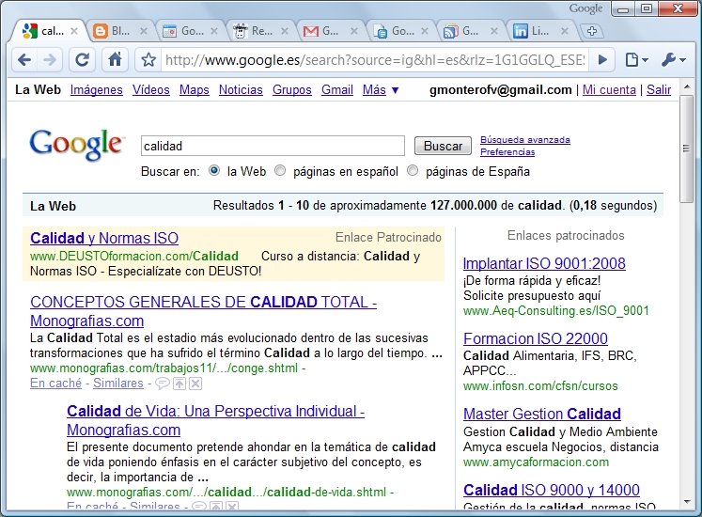The height and width of the screenshot is (517, 702).
Task: Click the scrollbar down arrow
Action: click(x=686, y=502)
